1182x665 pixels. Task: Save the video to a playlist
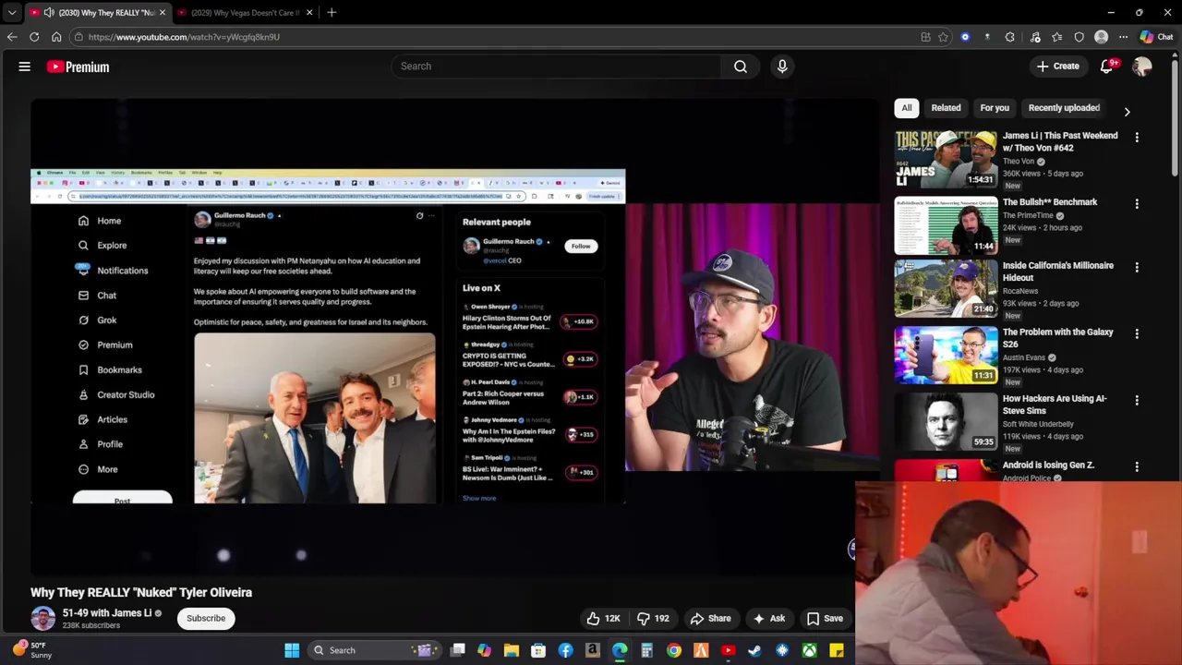click(x=825, y=619)
